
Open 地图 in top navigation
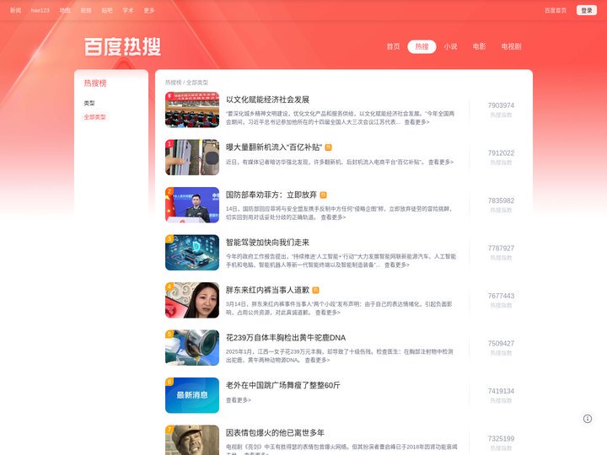click(65, 10)
